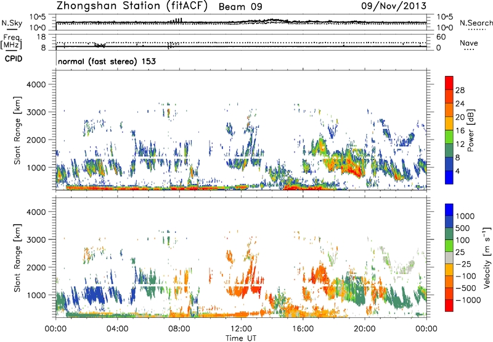Click the 'Freq. [MHz]' axis label
The width and height of the screenshot is (493, 342).
coord(11,41)
